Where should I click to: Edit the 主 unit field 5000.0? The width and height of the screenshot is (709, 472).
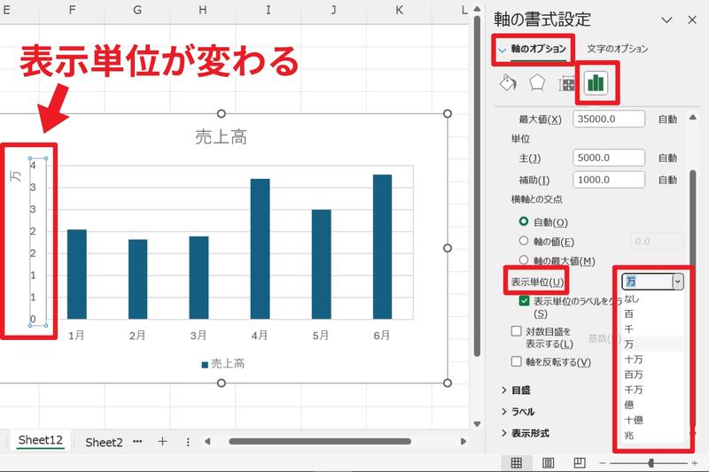609,158
